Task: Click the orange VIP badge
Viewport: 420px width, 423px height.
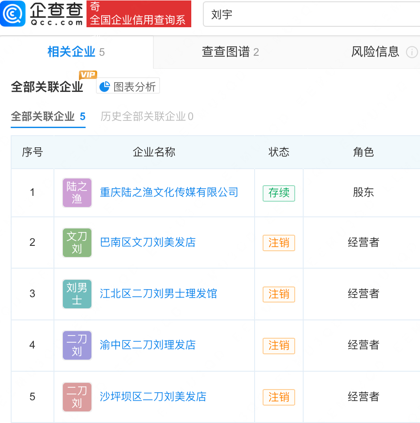Action: pyautogui.click(x=88, y=75)
